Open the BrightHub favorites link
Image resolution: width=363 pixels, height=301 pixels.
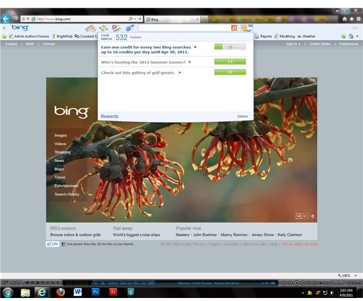coord(62,36)
